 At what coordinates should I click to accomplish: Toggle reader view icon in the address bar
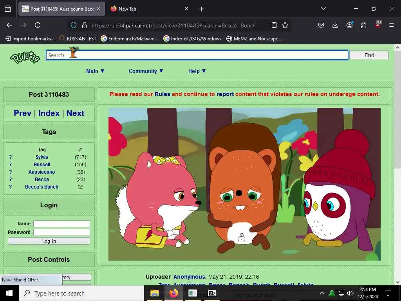point(274,25)
